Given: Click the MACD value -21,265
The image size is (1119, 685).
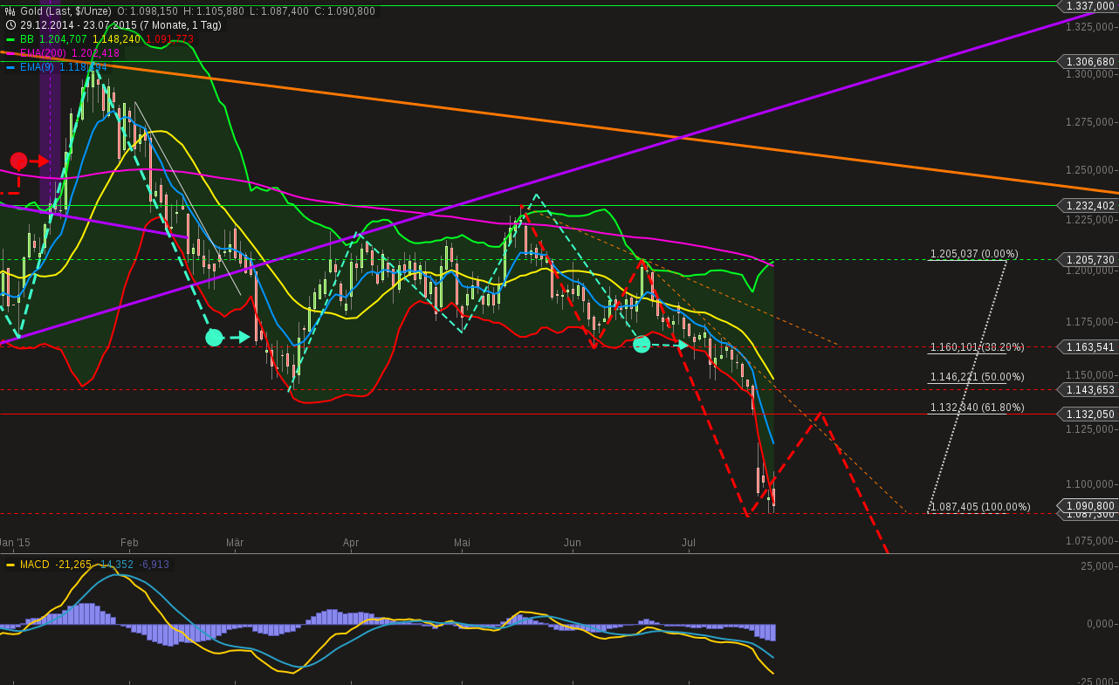Looking at the screenshot, I should [x=75, y=565].
